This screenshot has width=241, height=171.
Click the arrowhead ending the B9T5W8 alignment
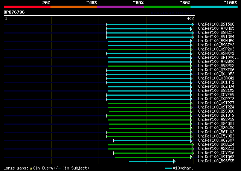pos(193,24)
